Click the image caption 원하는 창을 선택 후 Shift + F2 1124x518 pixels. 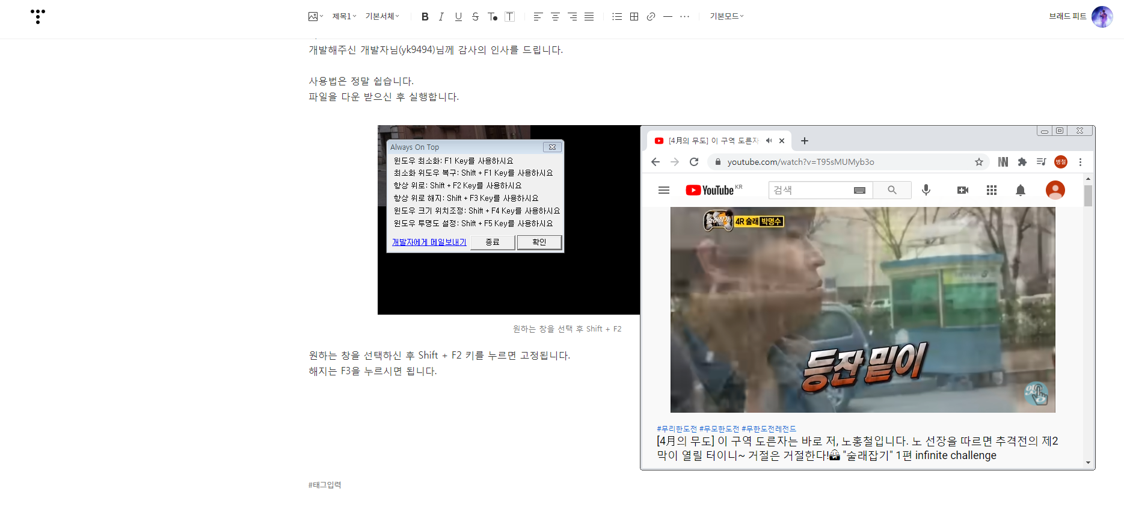pyautogui.click(x=567, y=329)
